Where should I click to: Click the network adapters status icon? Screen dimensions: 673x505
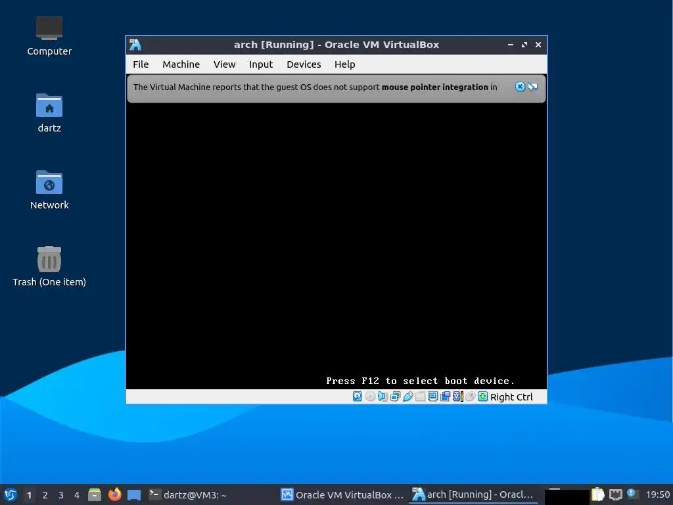[395, 397]
